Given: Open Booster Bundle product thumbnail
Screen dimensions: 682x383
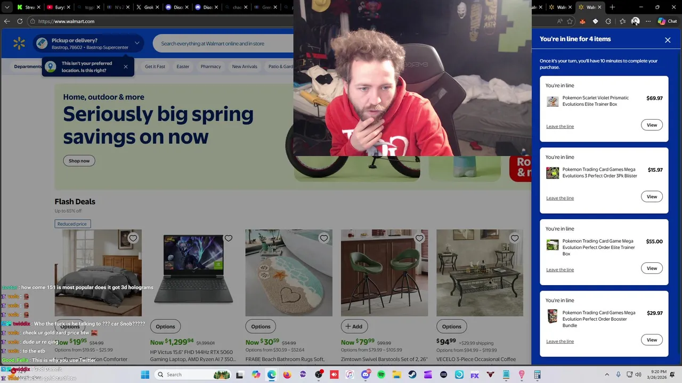Looking at the screenshot, I should point(553,316).
